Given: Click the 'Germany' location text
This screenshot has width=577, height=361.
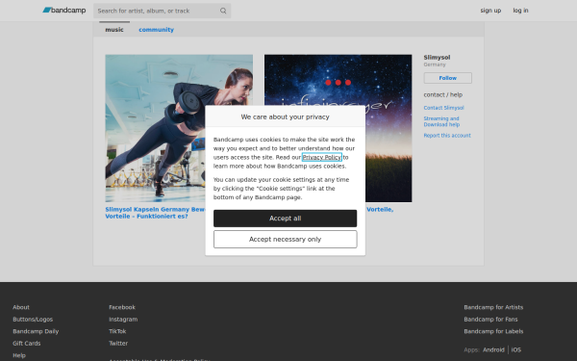Looking at the screenshot, I should click(435, 64).
